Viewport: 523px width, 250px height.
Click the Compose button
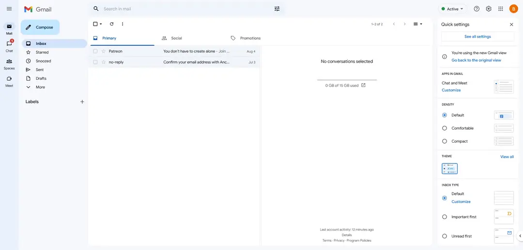[40, 27]
